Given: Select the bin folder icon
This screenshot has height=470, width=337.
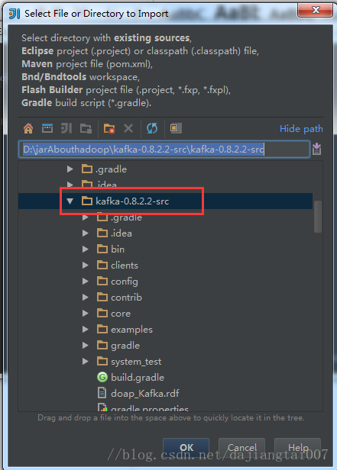Looking at the screenshot, I should click(x=102, y=249).
